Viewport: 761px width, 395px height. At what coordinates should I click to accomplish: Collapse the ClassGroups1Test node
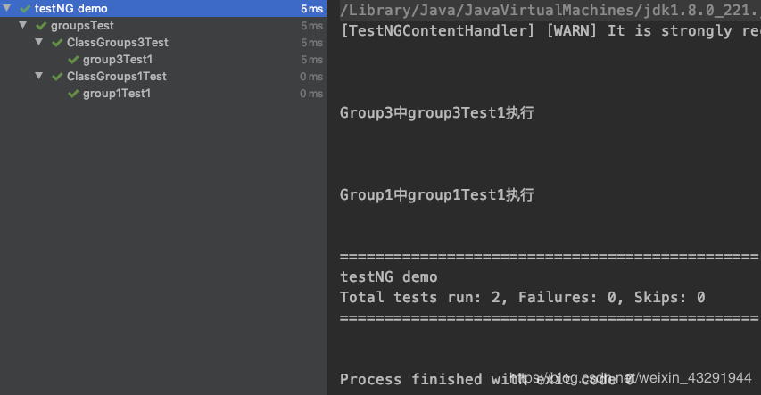point(38,77)
